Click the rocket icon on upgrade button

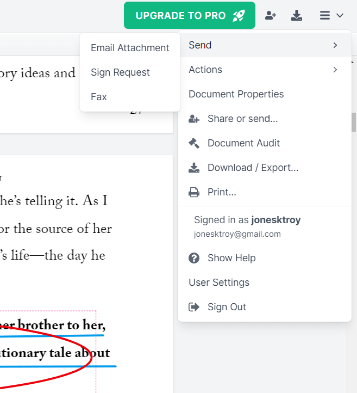[239, 16]
